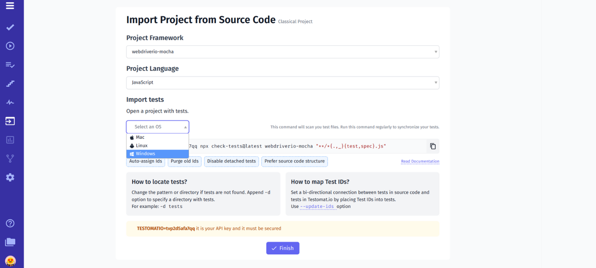Viewport: 596px width, 268px height.
Task: Select Windows from the OS list
Action: (x=157, y=154)
